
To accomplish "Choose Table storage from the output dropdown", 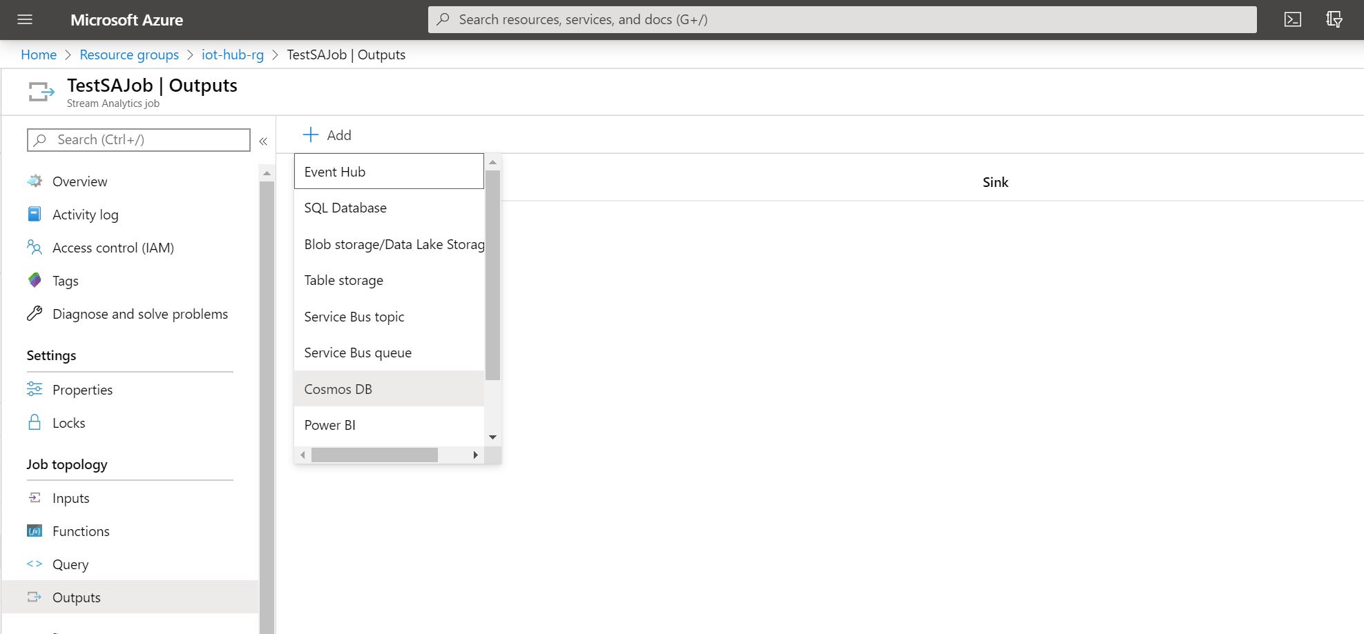I will tap(343, 280).
